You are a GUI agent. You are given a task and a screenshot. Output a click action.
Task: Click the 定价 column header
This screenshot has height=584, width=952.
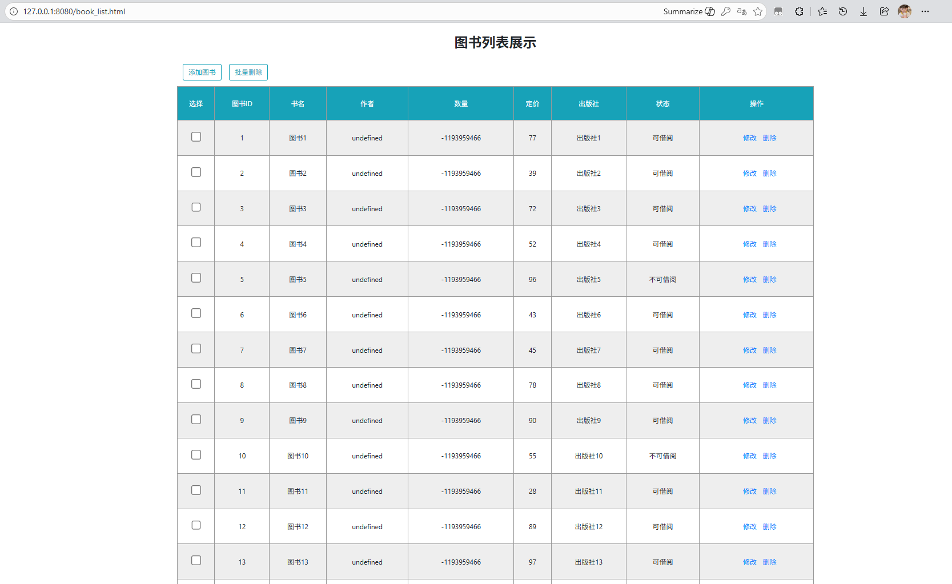click(x=532, y=104)
